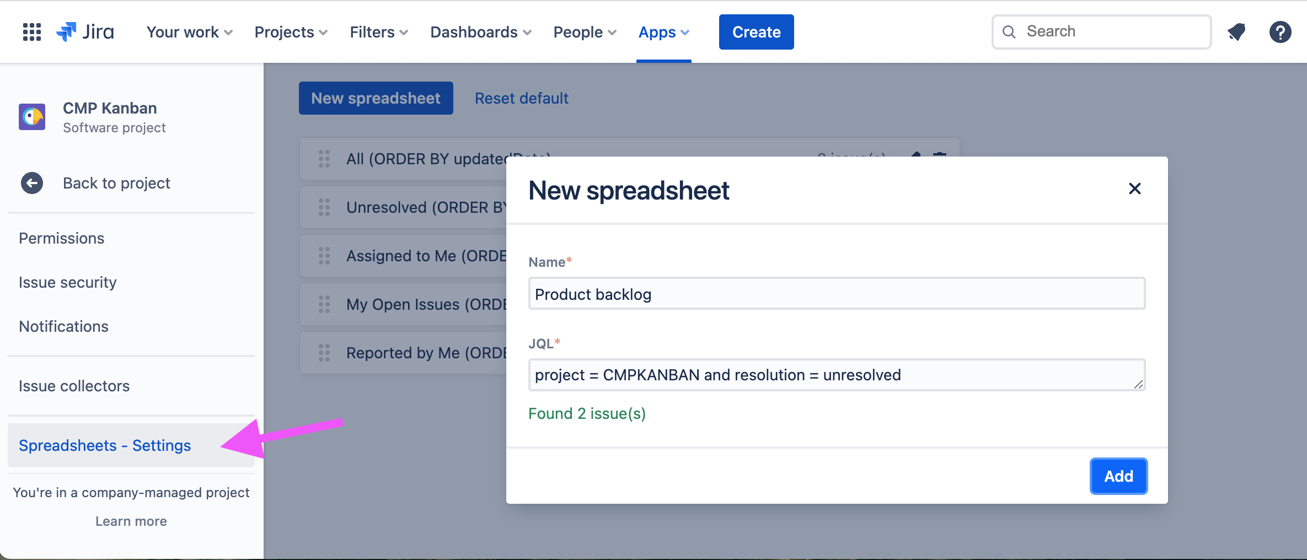Click the drag handle of My Open Issues

point(324,304)
